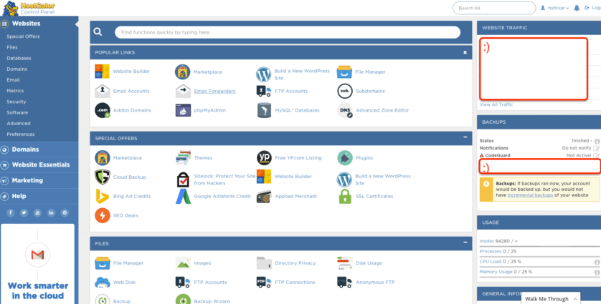Viewport: 601px width, 304px height.
Task: Click the Plugins icon
Action: click(344, 157)
